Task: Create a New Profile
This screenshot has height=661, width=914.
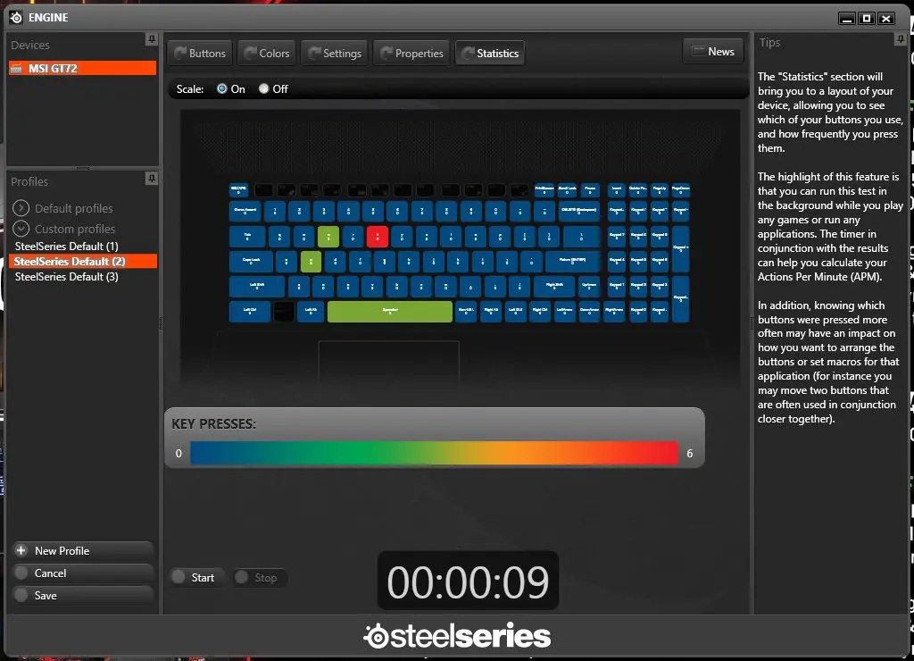Action: click(82, 551)
